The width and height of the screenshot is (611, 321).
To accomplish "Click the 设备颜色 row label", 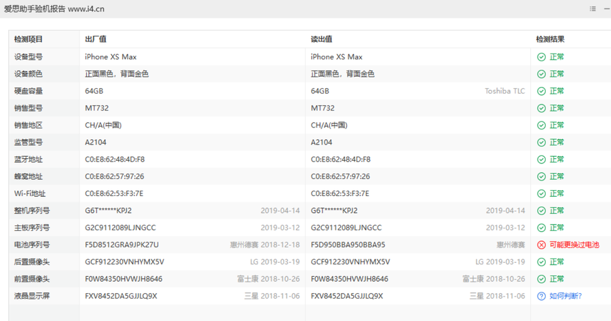I will pyautogui.click(x=29, y=74).
